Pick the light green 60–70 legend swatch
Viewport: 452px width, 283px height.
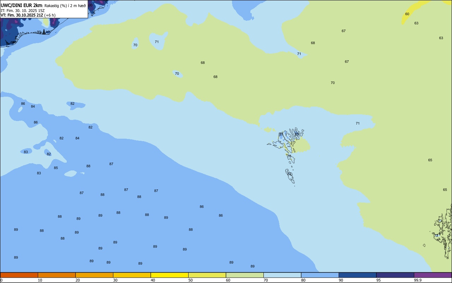(245, 275)
